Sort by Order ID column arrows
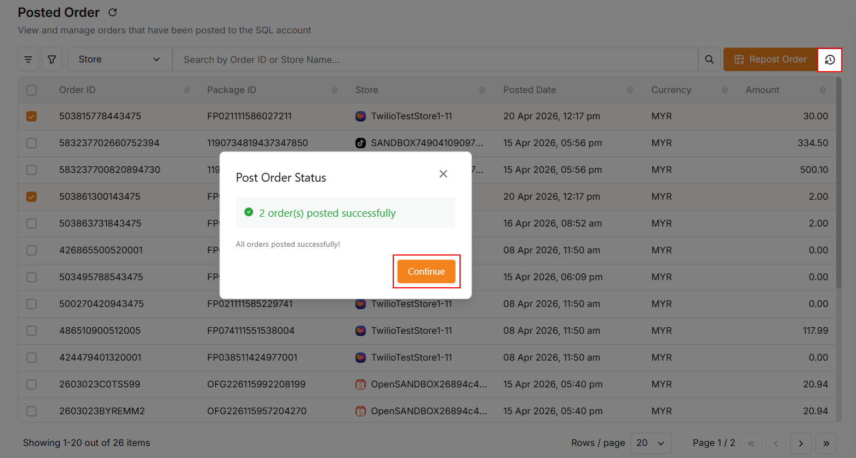The width and height of the screenshot is (856, 458). (187, 90)
